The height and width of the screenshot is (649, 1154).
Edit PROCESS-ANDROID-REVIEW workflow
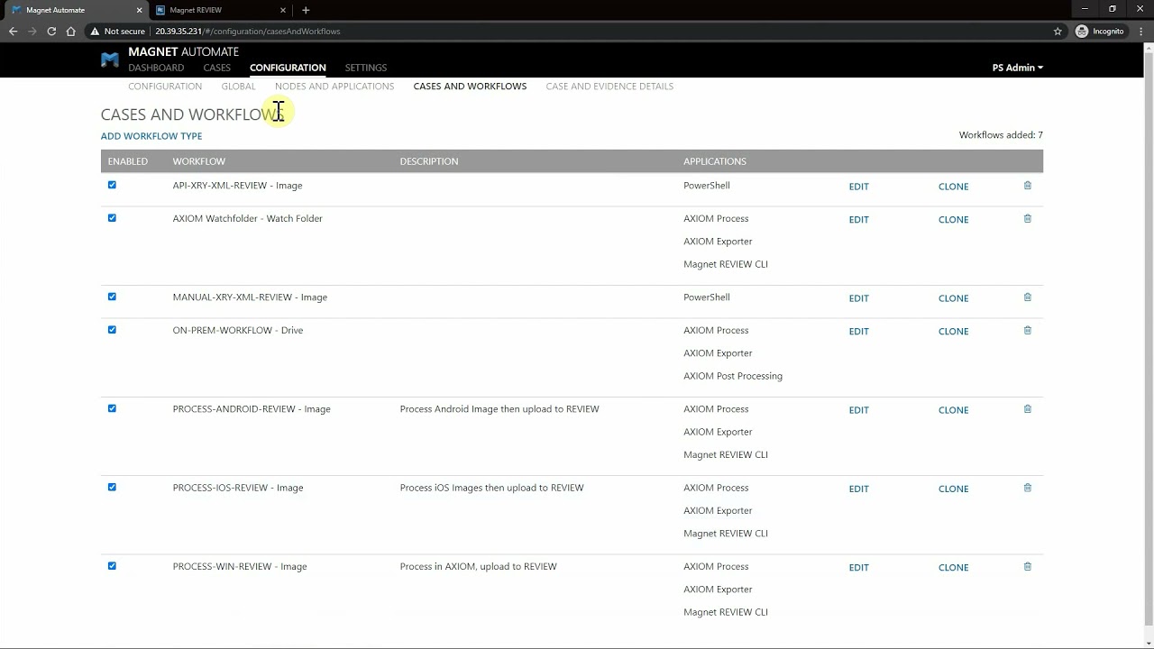[858, 410]
